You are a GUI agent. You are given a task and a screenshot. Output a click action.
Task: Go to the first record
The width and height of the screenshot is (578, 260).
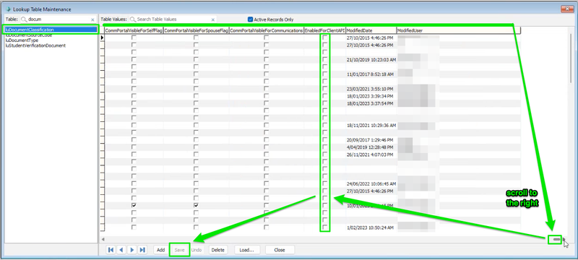(111, 250)
